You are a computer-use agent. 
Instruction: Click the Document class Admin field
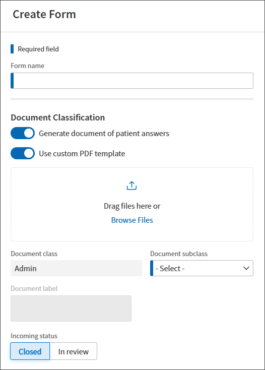click(77, 268)
